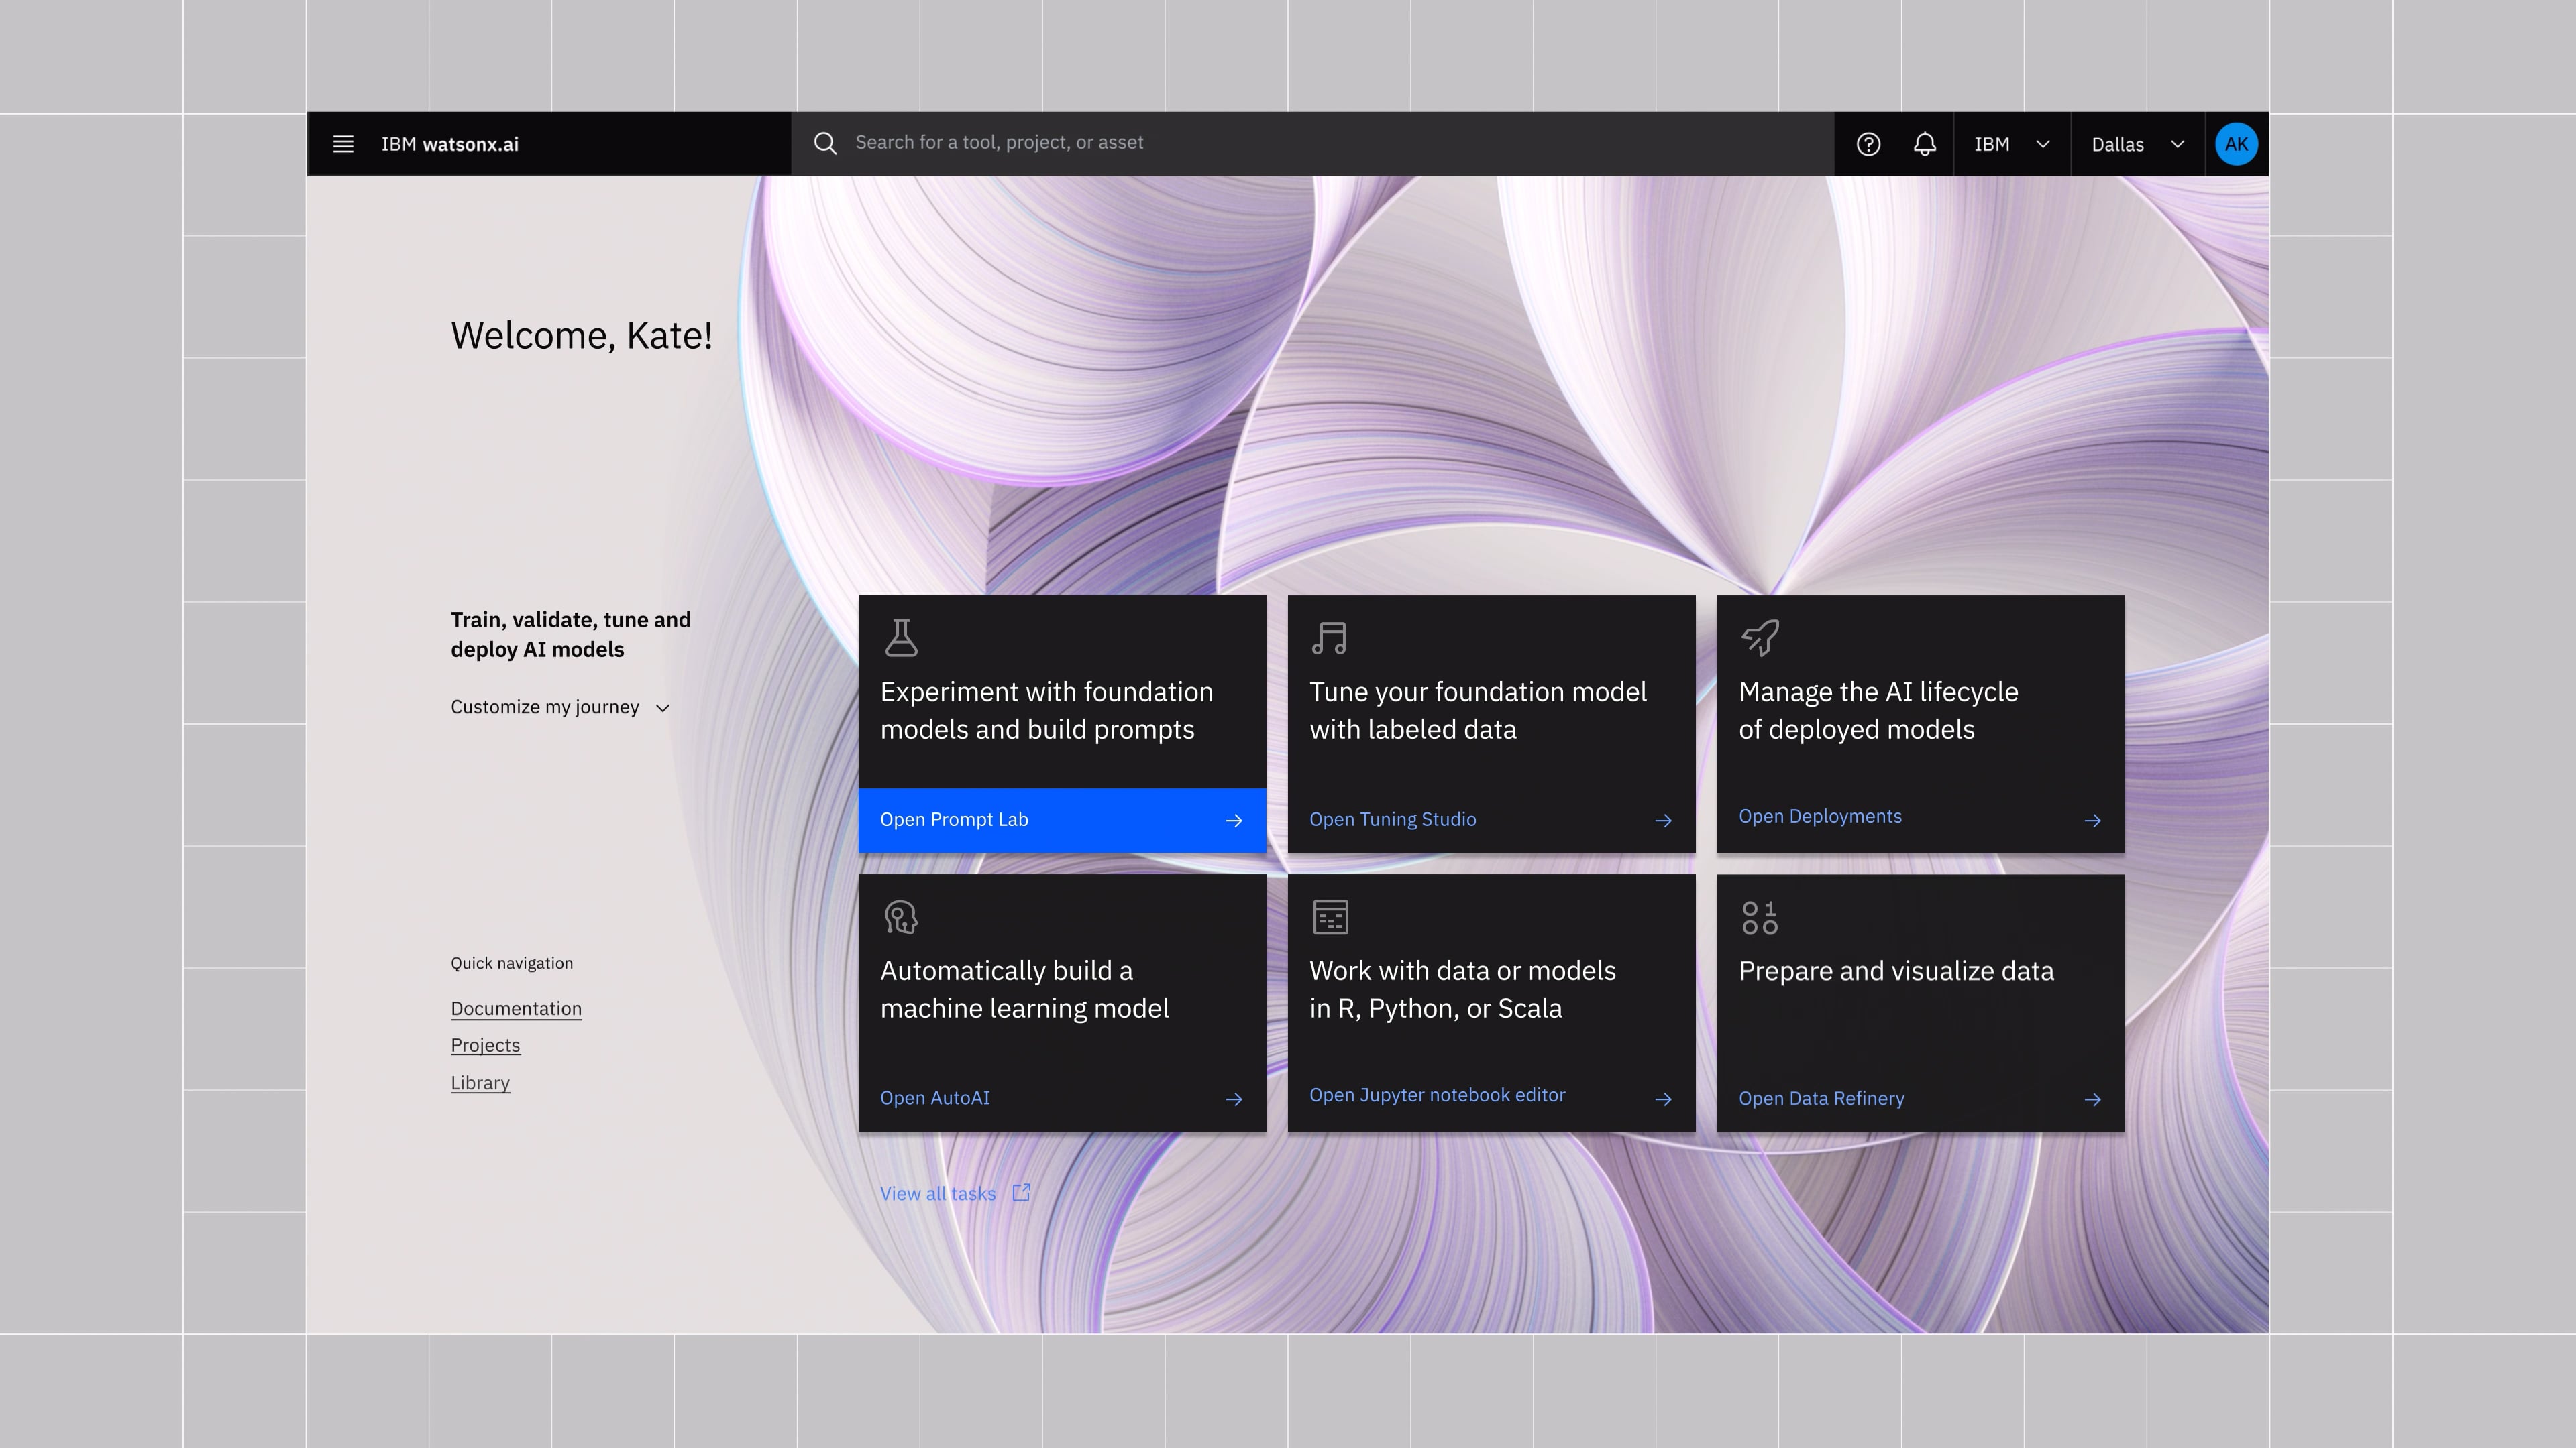Expand Customize my journey

point(560,707)
